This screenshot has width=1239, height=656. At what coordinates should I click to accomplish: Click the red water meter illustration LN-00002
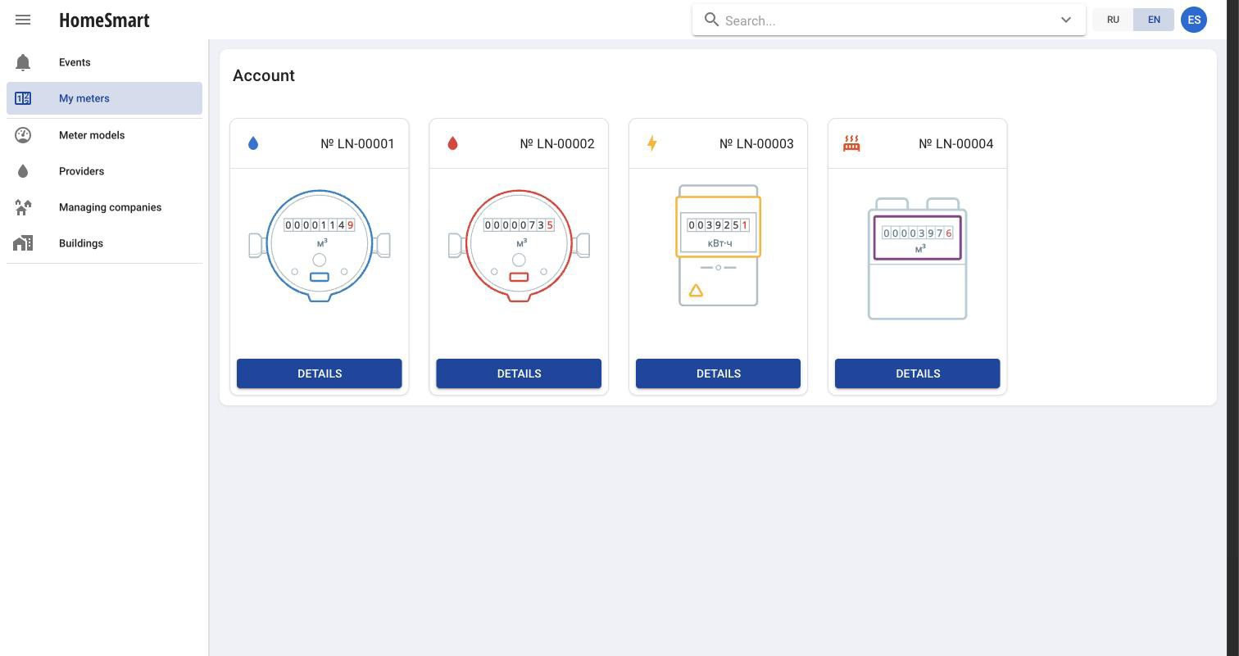click(519, 246)
